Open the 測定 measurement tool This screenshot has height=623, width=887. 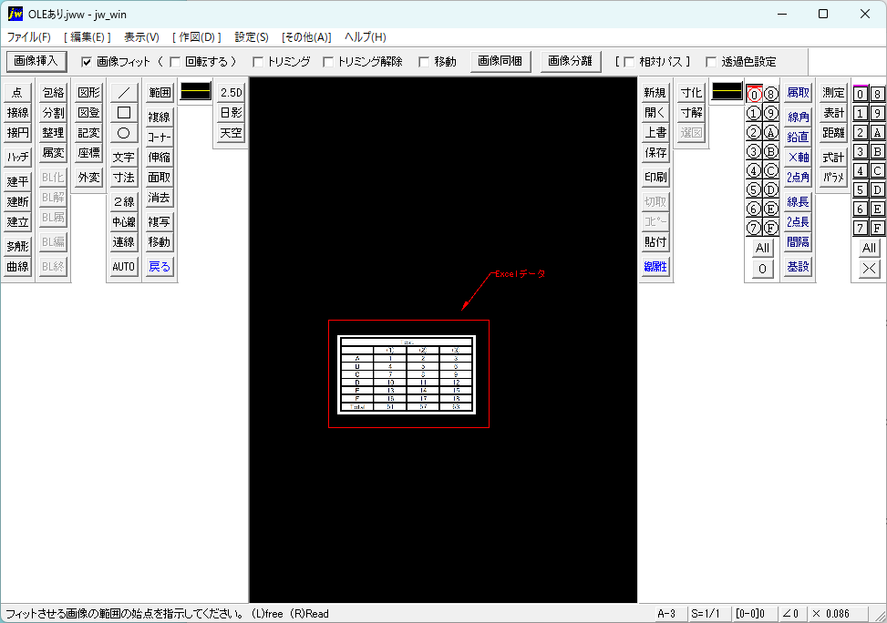click(830, 91)
